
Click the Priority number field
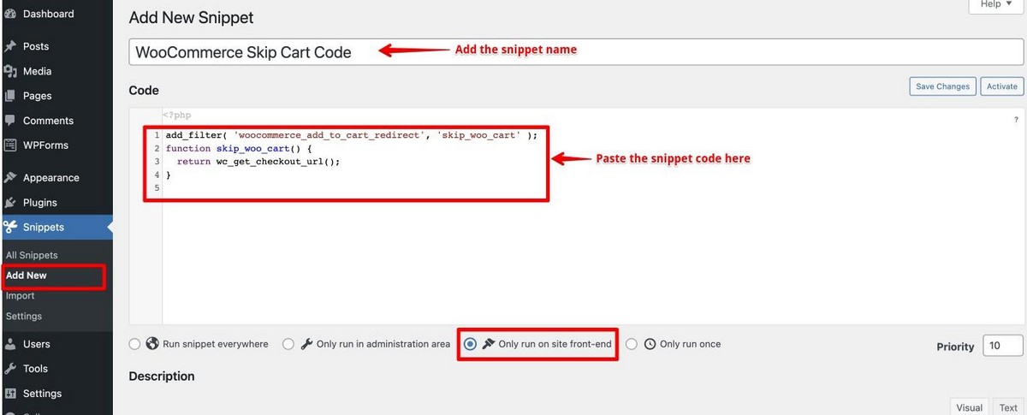point(1003,346)
